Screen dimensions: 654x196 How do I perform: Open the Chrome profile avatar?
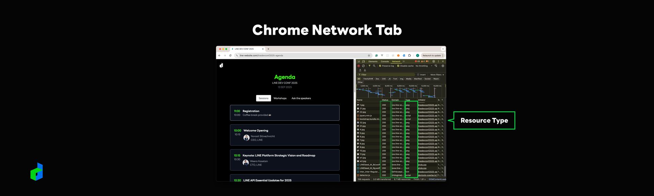[x=418, y=55]
